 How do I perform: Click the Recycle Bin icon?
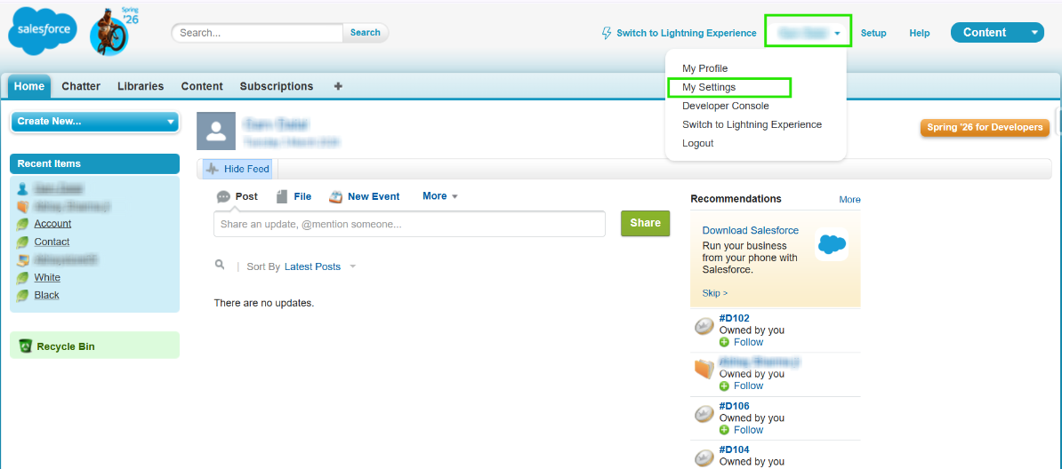pos(26,346)
